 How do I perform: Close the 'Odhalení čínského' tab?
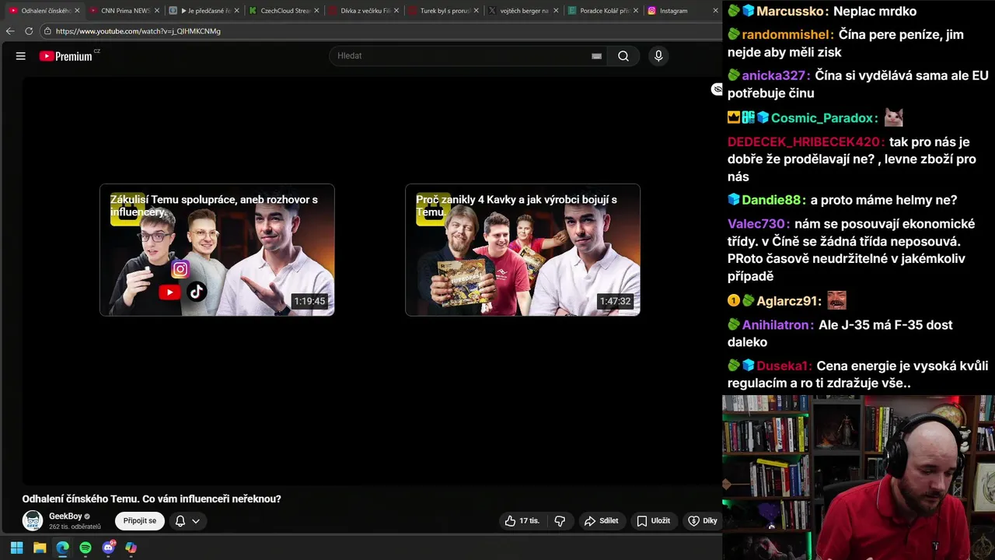[x=77, y=11]
